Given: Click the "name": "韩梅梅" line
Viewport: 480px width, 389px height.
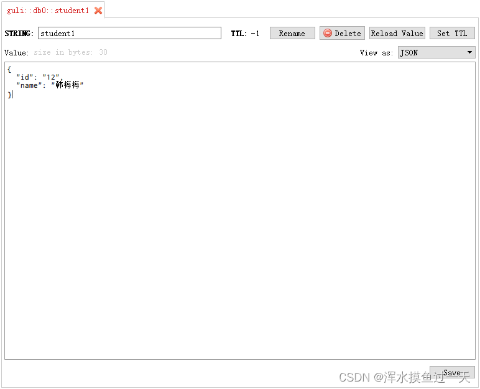Looking at the screenshot, I should click(50, 85).
